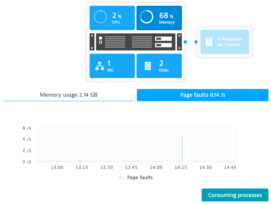Click the arrow connector to processes
This screenshot has height=204, width=271.
[191, 42]
